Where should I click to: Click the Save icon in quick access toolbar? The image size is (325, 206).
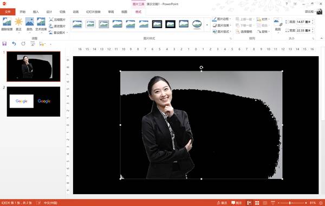pos(4,44)
